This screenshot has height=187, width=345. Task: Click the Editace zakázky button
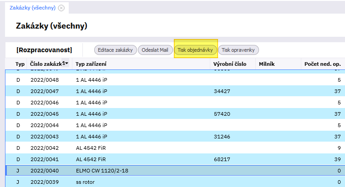tap(115, 50)
